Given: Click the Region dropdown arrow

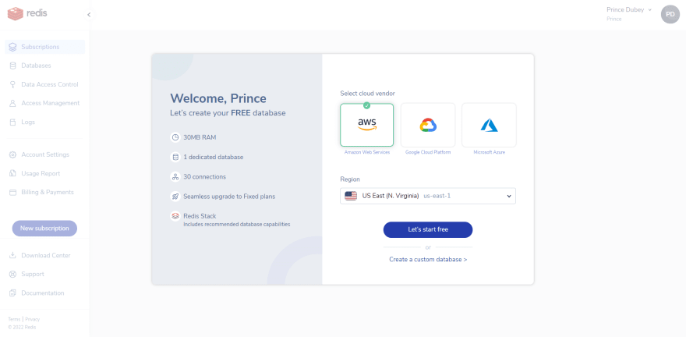Looking at the screenshot, I should (509, 197).
